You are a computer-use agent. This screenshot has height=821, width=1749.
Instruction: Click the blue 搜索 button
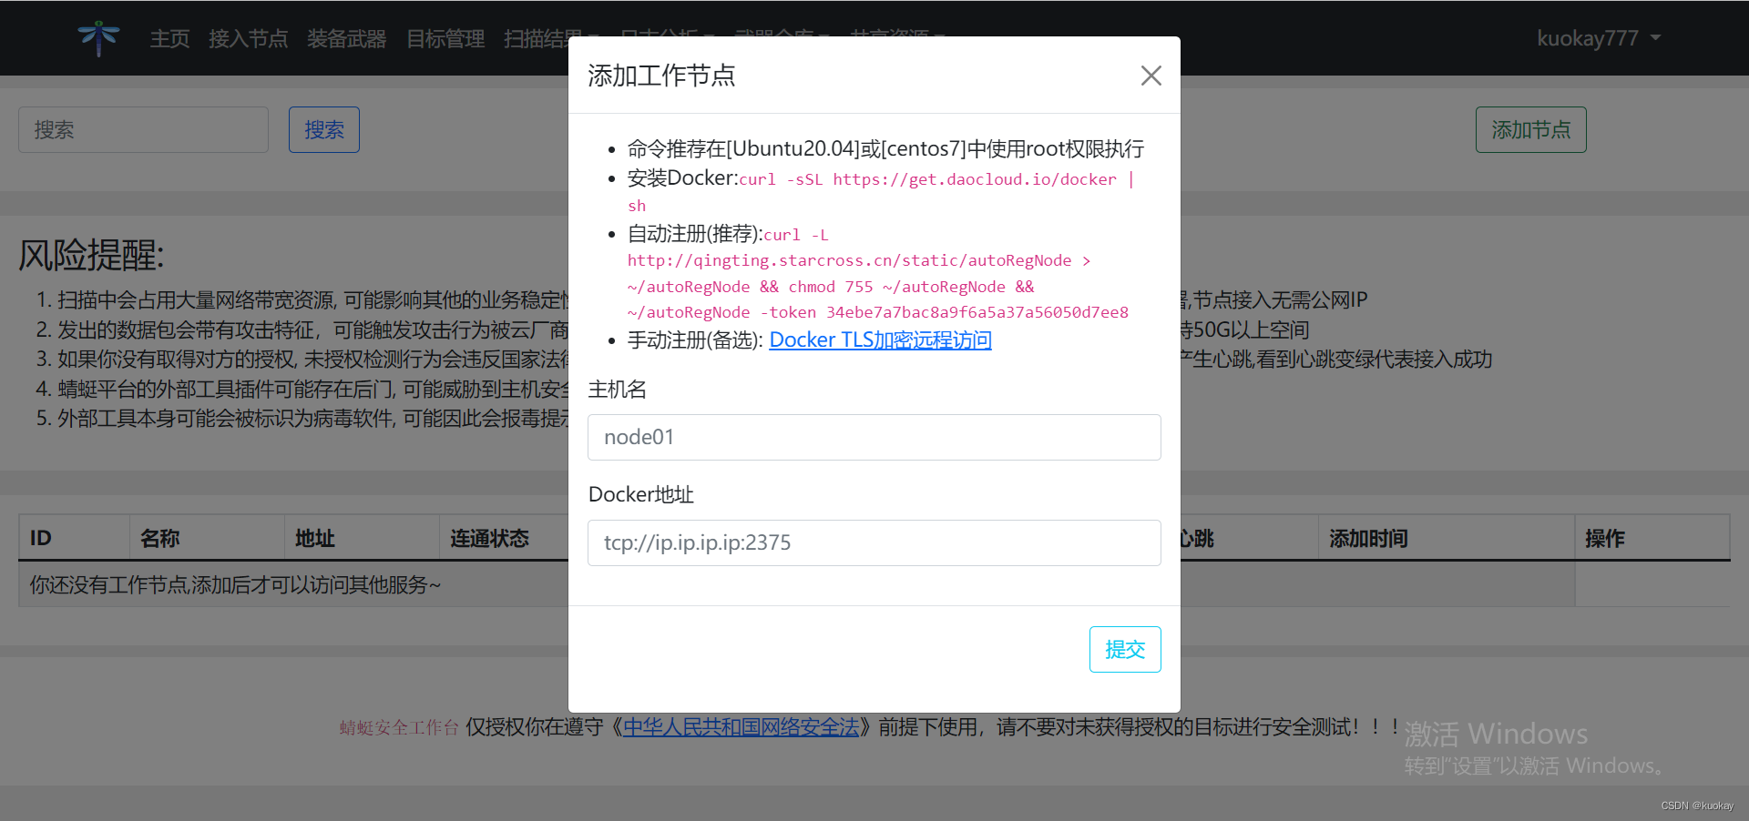pos(324,129)
